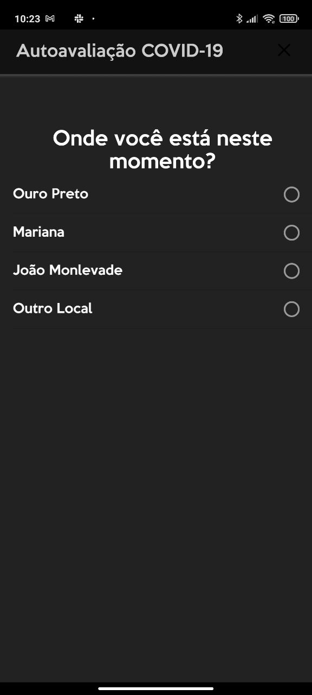Tap the battery level indicator
Image resolution: width=312 pixels, height=695 pixels.
point(289,18)
